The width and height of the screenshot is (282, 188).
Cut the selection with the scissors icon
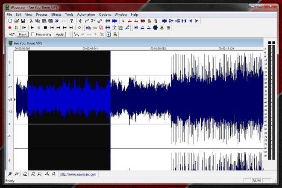tap(31, 21)
